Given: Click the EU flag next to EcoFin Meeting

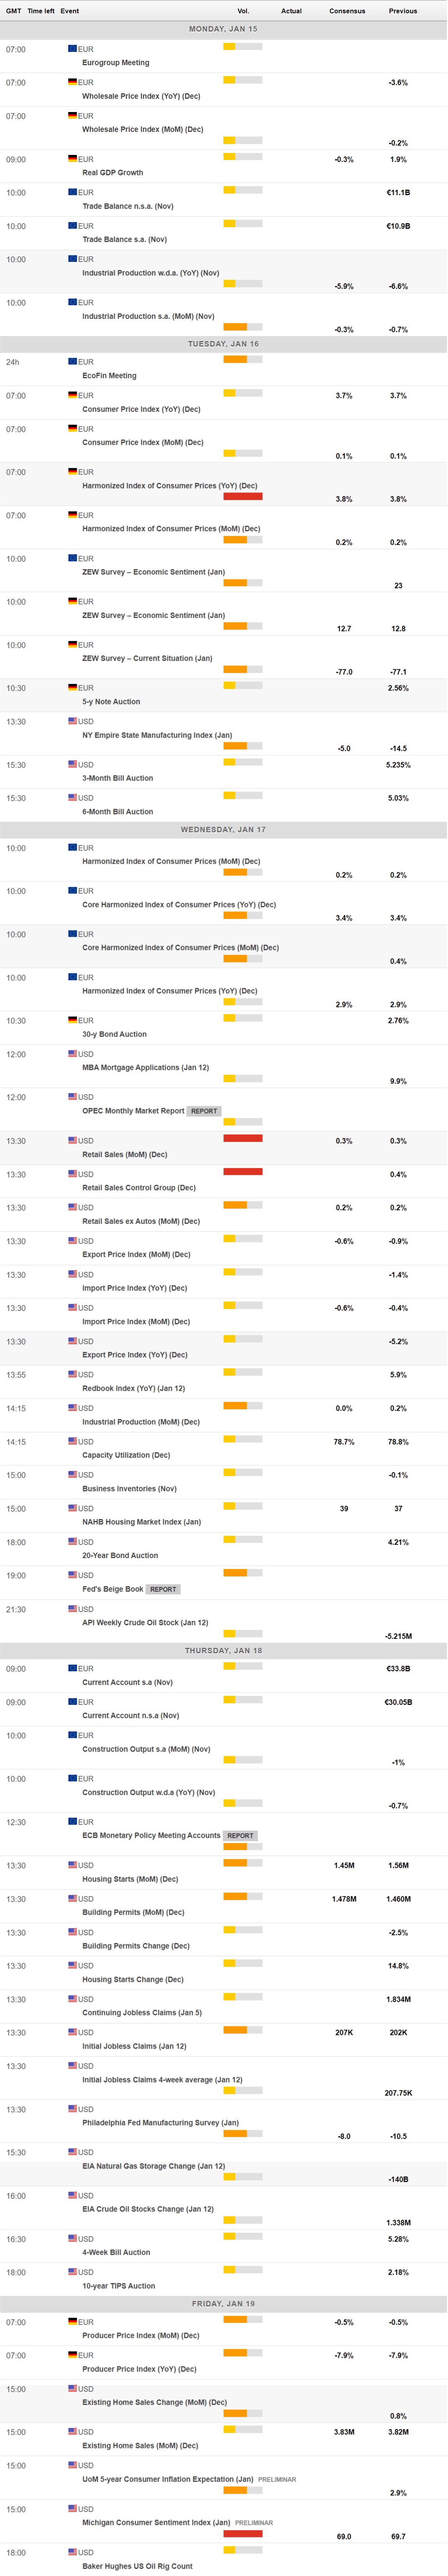Looking at the screenshot, I should 72,362.
